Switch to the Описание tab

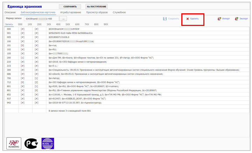click(x=10, y=12)
